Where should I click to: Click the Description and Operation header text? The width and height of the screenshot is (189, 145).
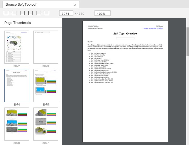95,28
